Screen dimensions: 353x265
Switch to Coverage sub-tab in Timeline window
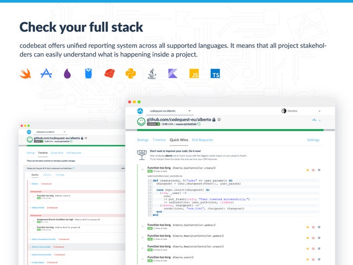point(60,174)
